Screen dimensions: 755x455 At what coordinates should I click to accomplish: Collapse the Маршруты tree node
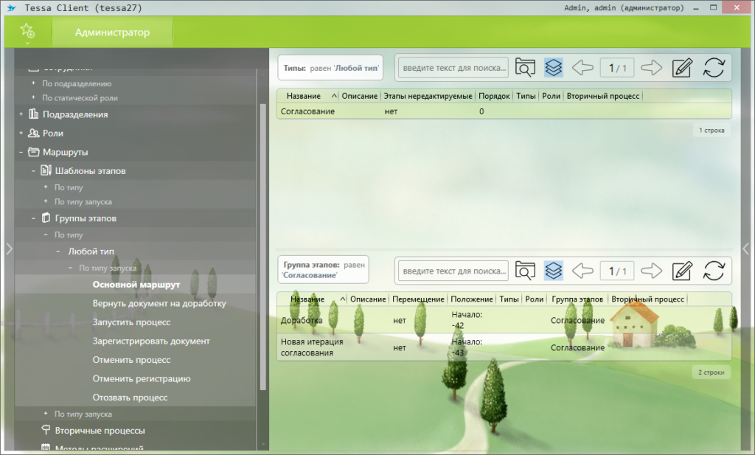point(21,152)
